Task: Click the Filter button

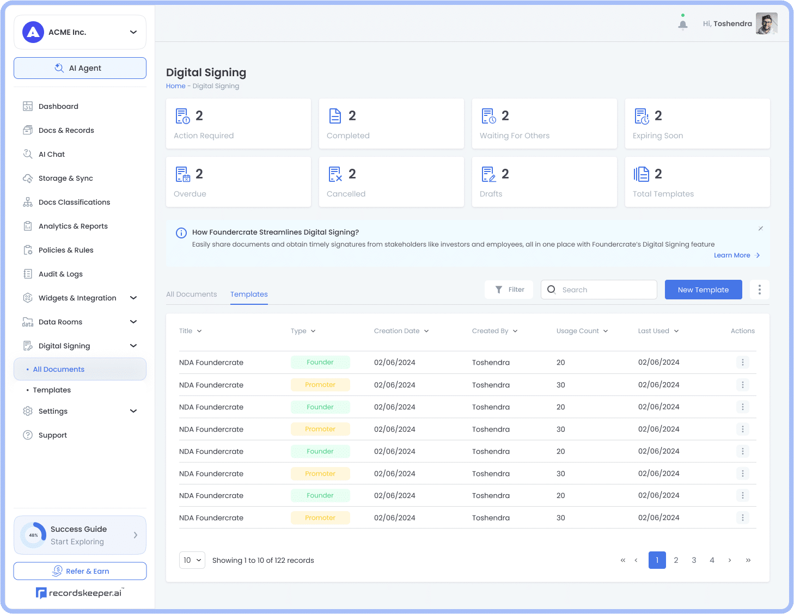Action: coord(509,290)
